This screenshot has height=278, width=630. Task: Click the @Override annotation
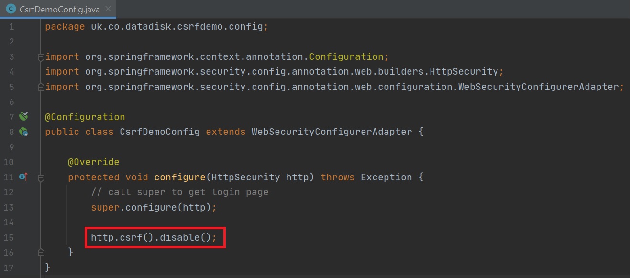point(93,162)
